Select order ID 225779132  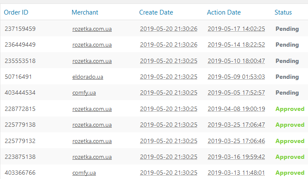tap(20, 141)
